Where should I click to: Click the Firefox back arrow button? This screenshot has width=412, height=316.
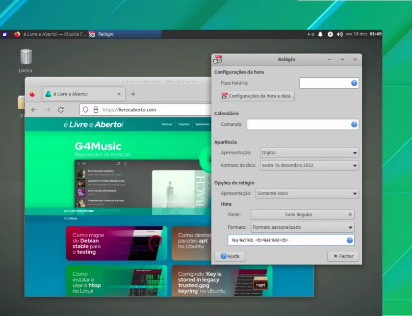(34, 110)
